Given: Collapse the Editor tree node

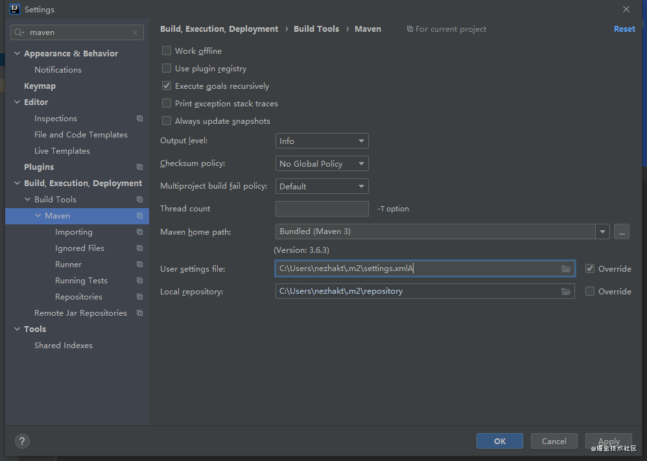Looking at the screenshot, I should (x=17, y=102).
